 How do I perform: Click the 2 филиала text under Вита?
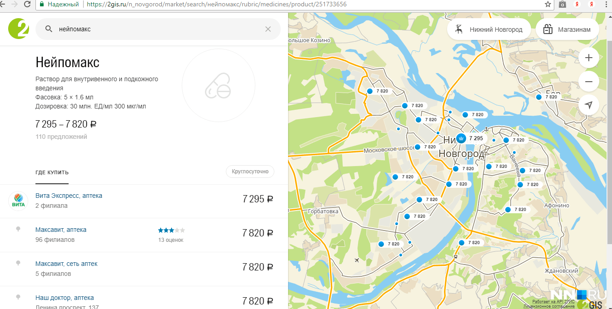click(x=51, y=206)
